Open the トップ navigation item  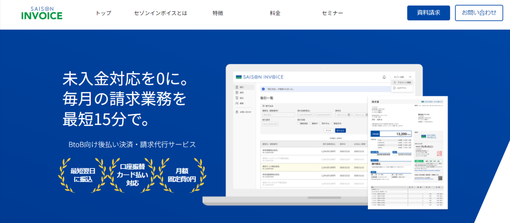(104, 13)
